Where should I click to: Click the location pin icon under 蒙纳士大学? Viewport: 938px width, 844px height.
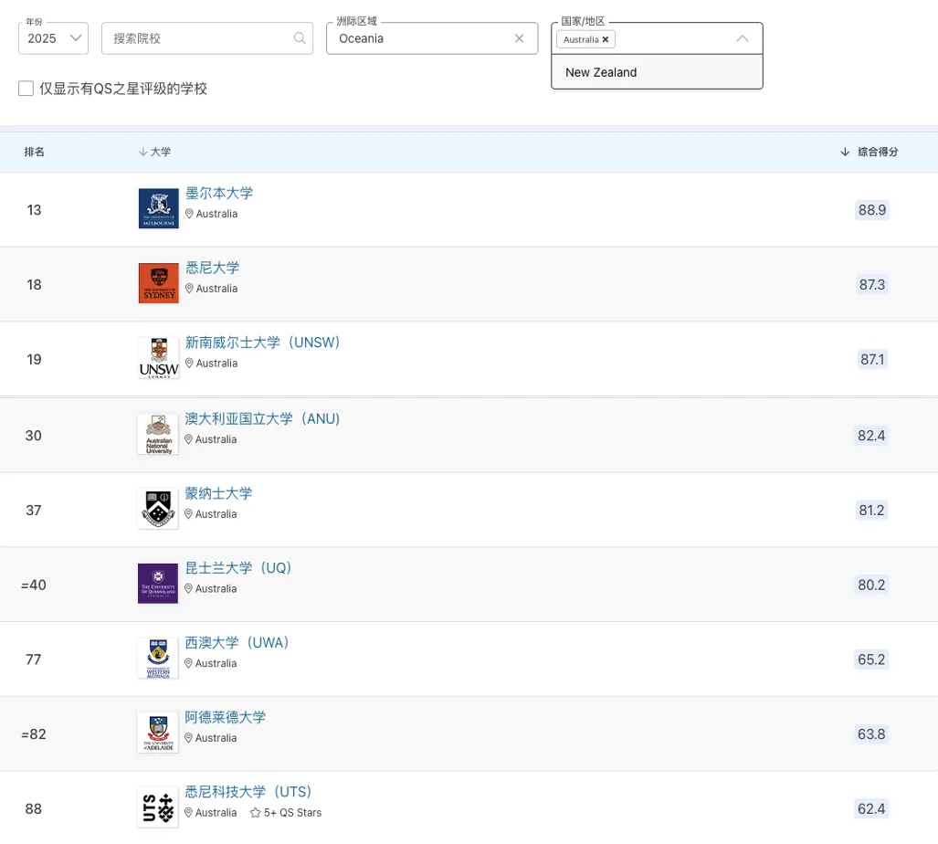(x=188, y=514)
